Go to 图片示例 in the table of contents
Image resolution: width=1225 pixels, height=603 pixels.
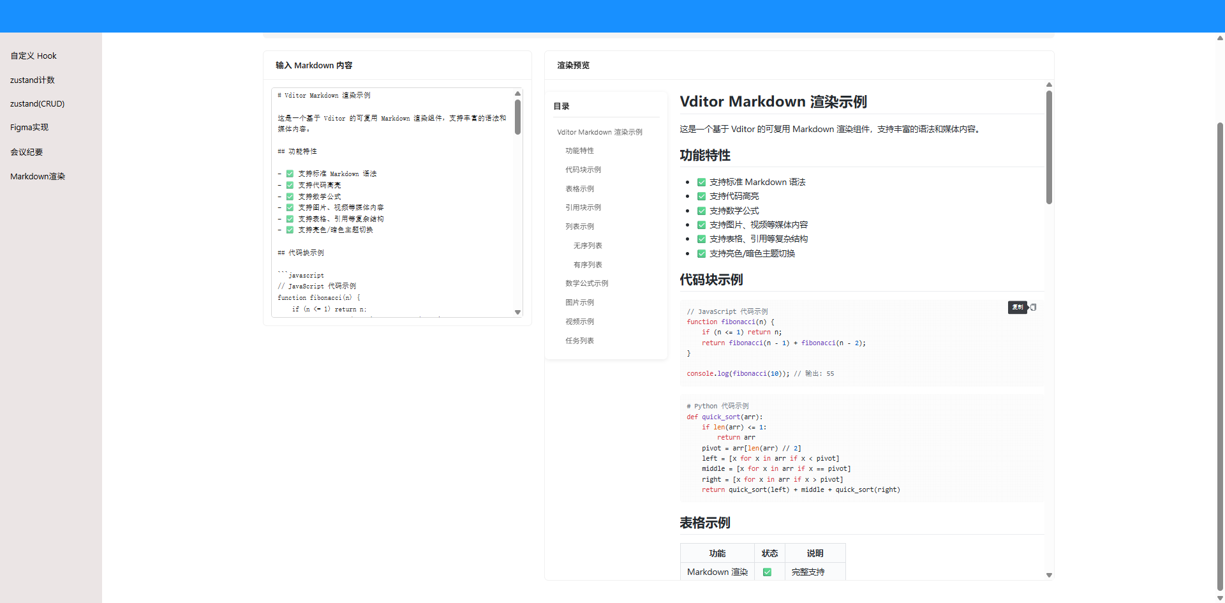click(x=579, y=302)
